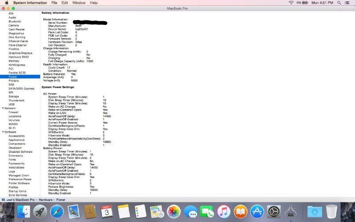Open the Downloads folder stack
Image resolution: width=355 pixels, height=222 pixels.
(315, 212)
